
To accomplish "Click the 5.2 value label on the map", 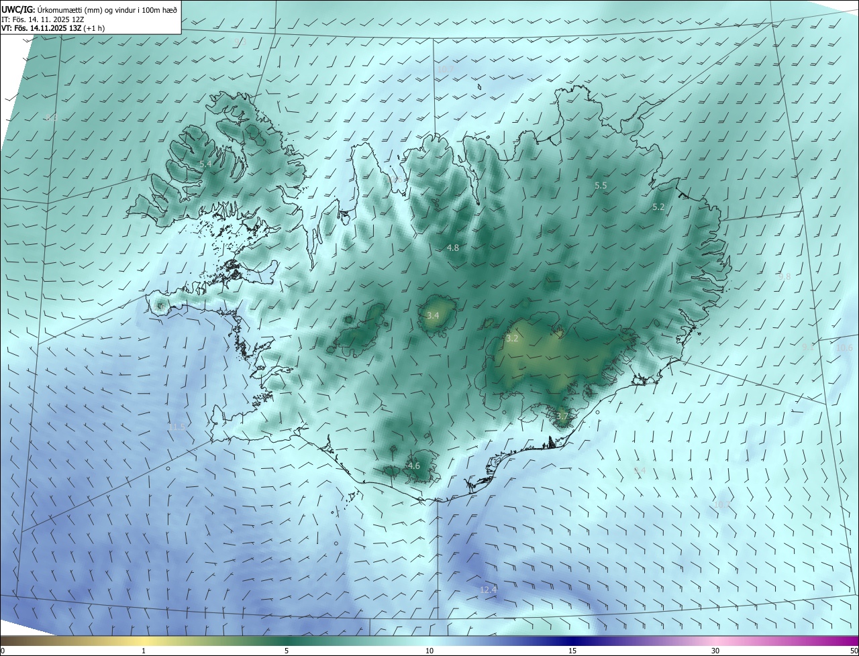I will [658, 207].
